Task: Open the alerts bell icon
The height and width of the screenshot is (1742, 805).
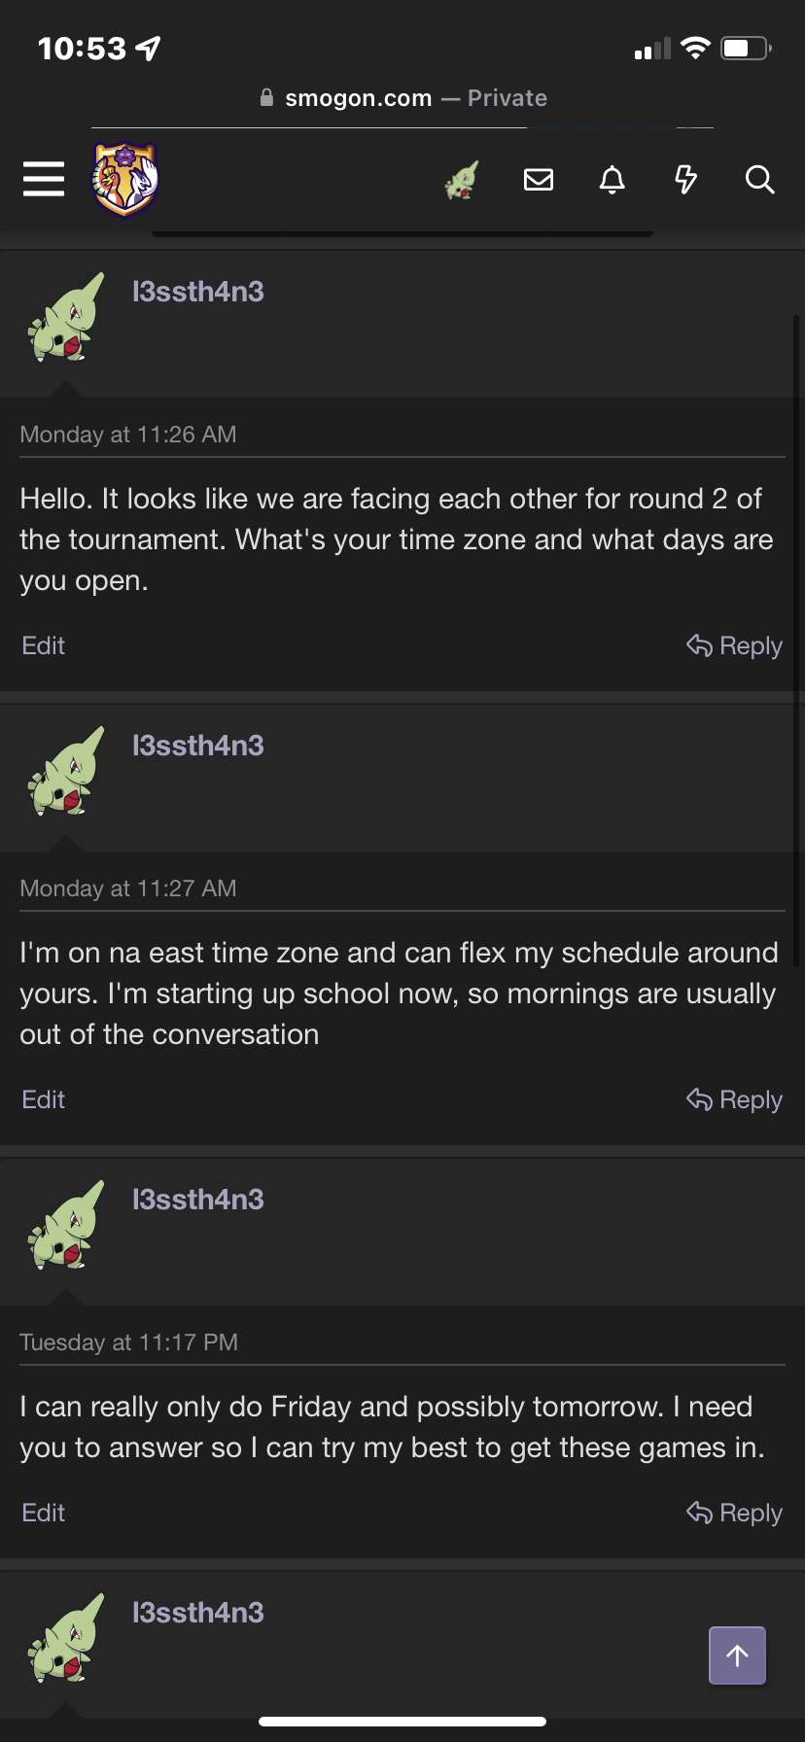Action: coord(612,180)
